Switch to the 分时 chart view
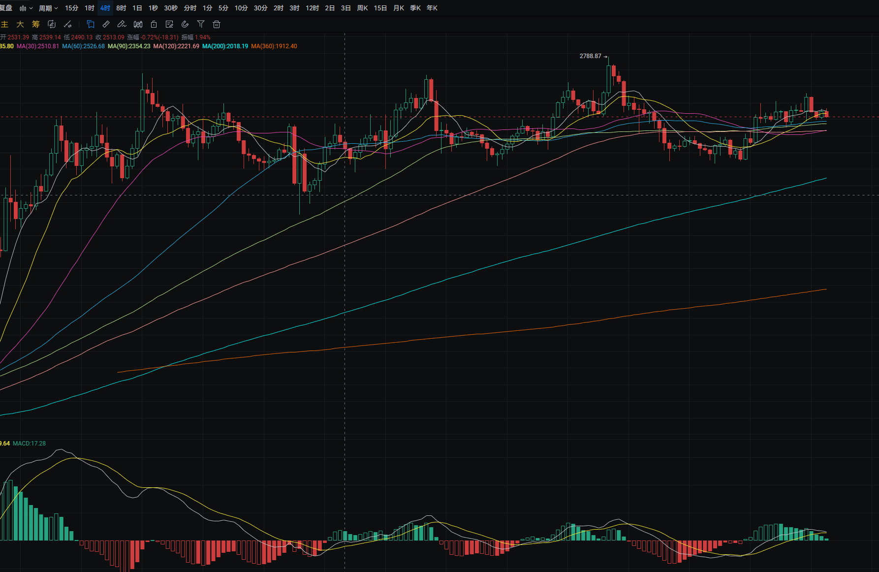This screenshot has width=879, height=572. click(190, 8)
